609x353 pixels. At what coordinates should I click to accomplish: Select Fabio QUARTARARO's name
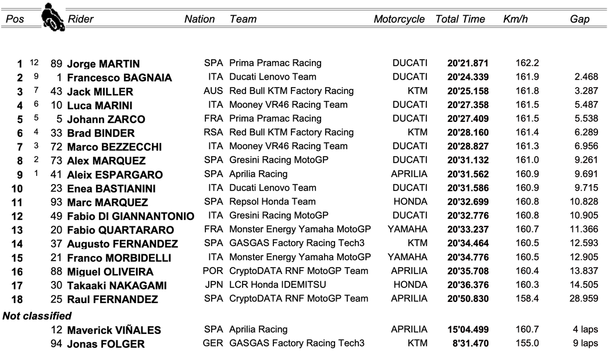120,230
